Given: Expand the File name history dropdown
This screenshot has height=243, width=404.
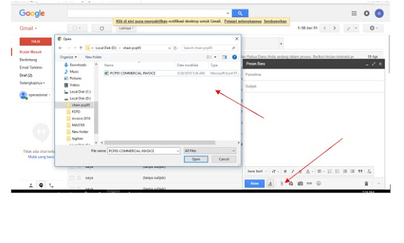Looking at the screenshot, I should (x=178, y=151).
